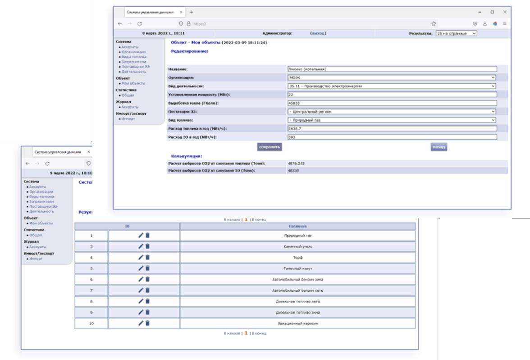530x360 pixels.
Task: Edit the Торф row with pencil icon
Action: click(x=141, y=257)
